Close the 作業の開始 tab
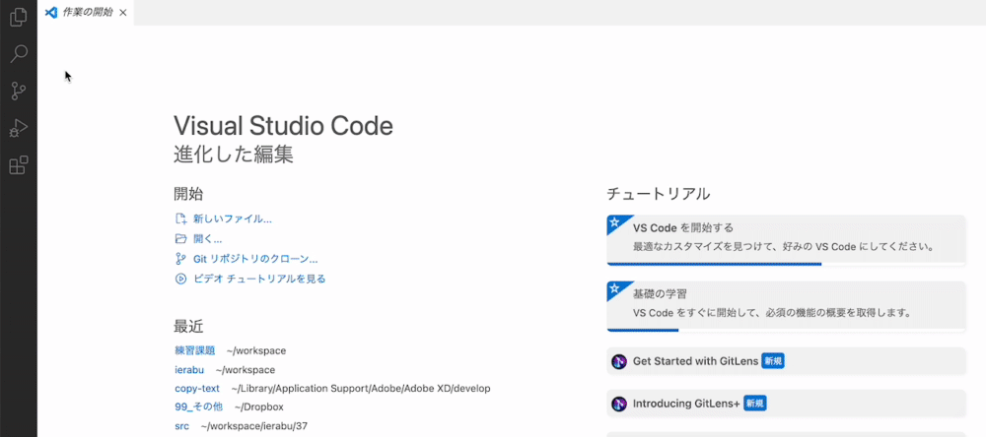Screen dimensions: 986x437 [122, 13]
